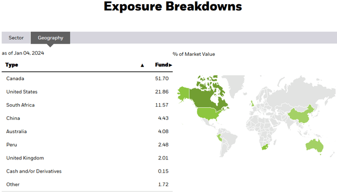
Task: Click the Cash and/or Derivatives row label
Action: point(34,171)
